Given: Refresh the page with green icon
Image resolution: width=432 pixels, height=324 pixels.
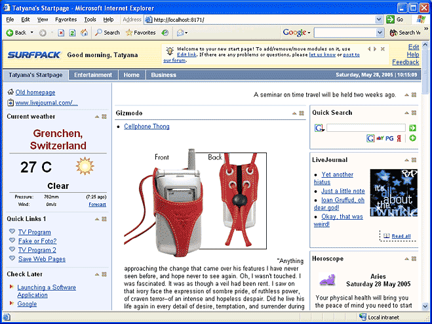Looking at the screenshot, I should tap(73, 33).
